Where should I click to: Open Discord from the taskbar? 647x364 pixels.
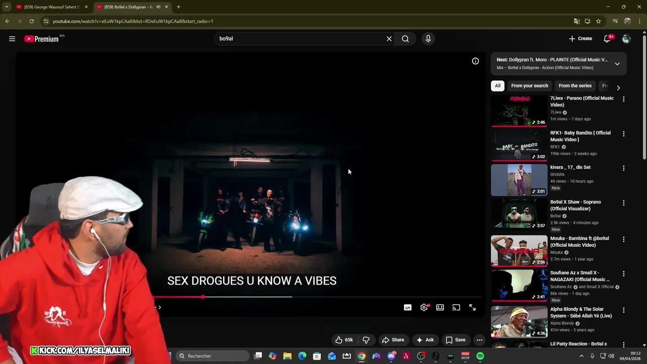click(391, 356)
